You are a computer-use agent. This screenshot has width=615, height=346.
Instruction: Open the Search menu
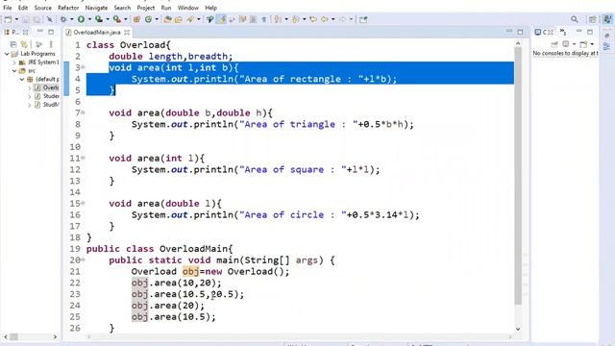click(x=122, y=8)
